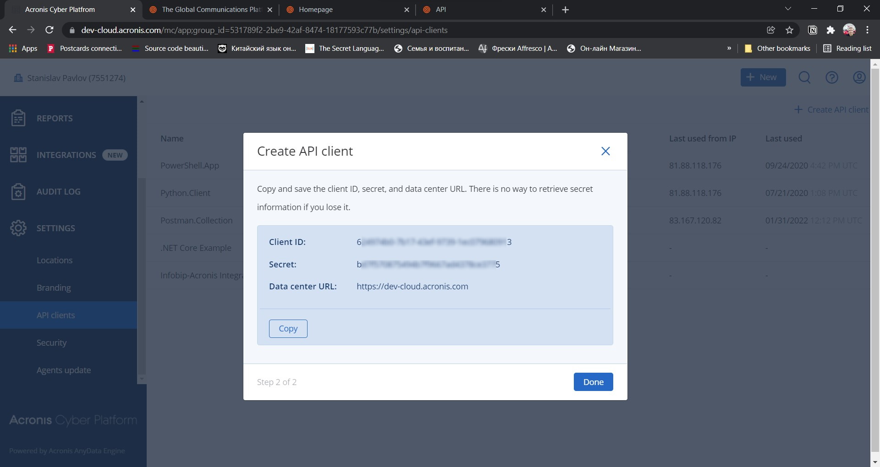Click the data center URL value

click(412, 287)
